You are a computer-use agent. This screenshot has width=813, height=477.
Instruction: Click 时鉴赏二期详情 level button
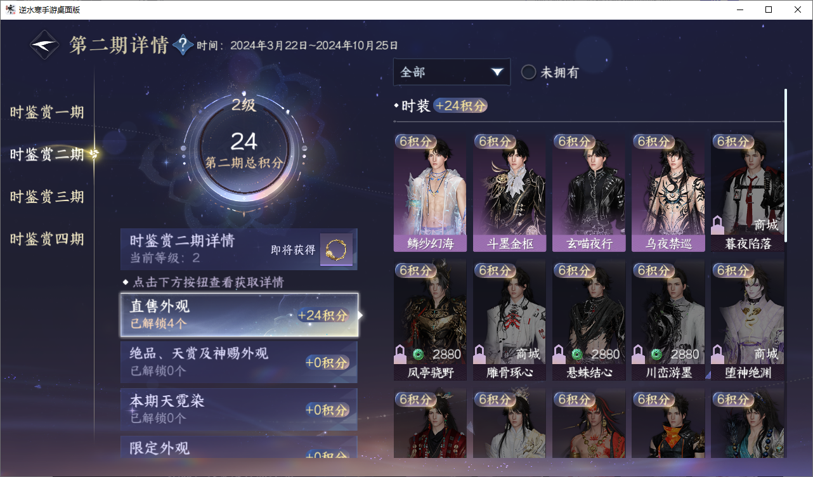[239, 249]
